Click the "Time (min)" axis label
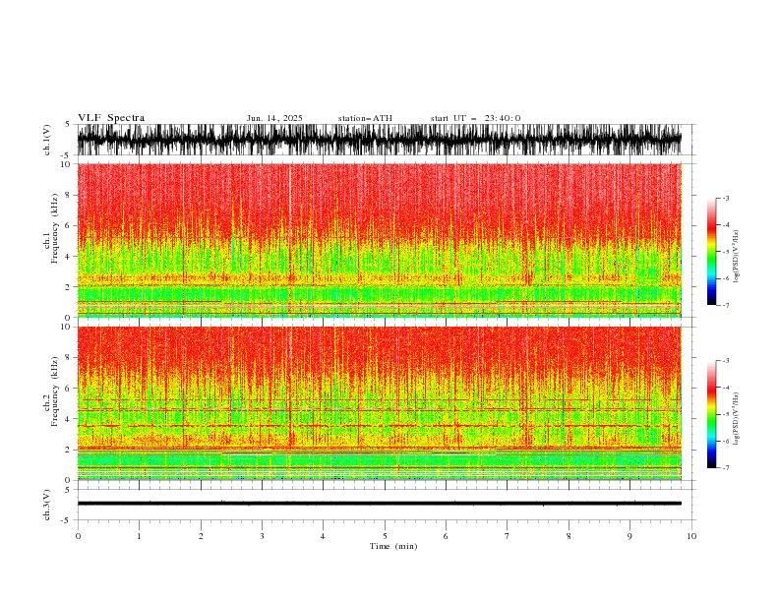This screenshot has width=779, height=602. click(x=393, y=546)
